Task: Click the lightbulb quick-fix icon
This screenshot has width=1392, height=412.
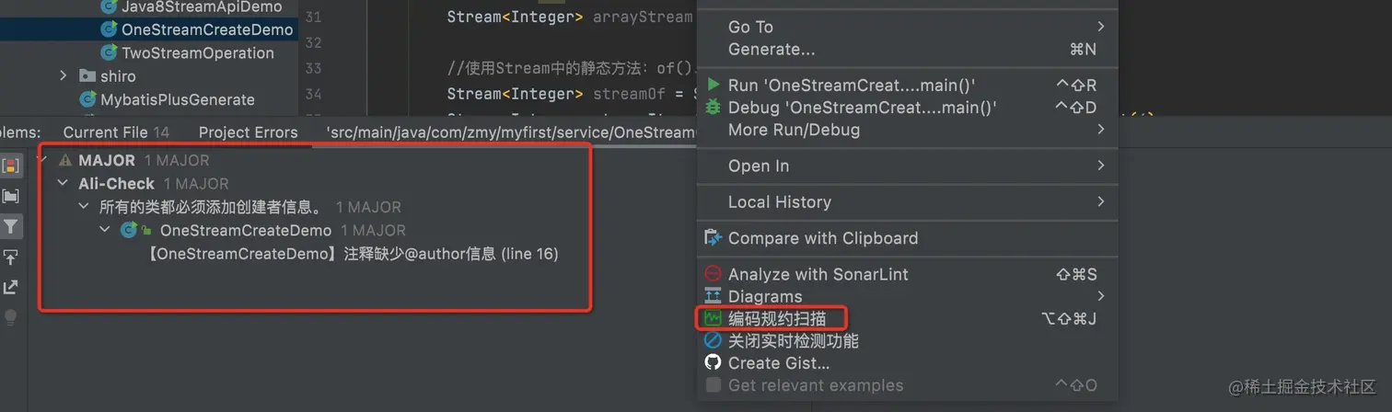Action: pyautogui.click(x=11, y=317)
